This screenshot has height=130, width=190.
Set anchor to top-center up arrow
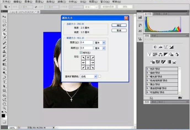tap(88, 58)
